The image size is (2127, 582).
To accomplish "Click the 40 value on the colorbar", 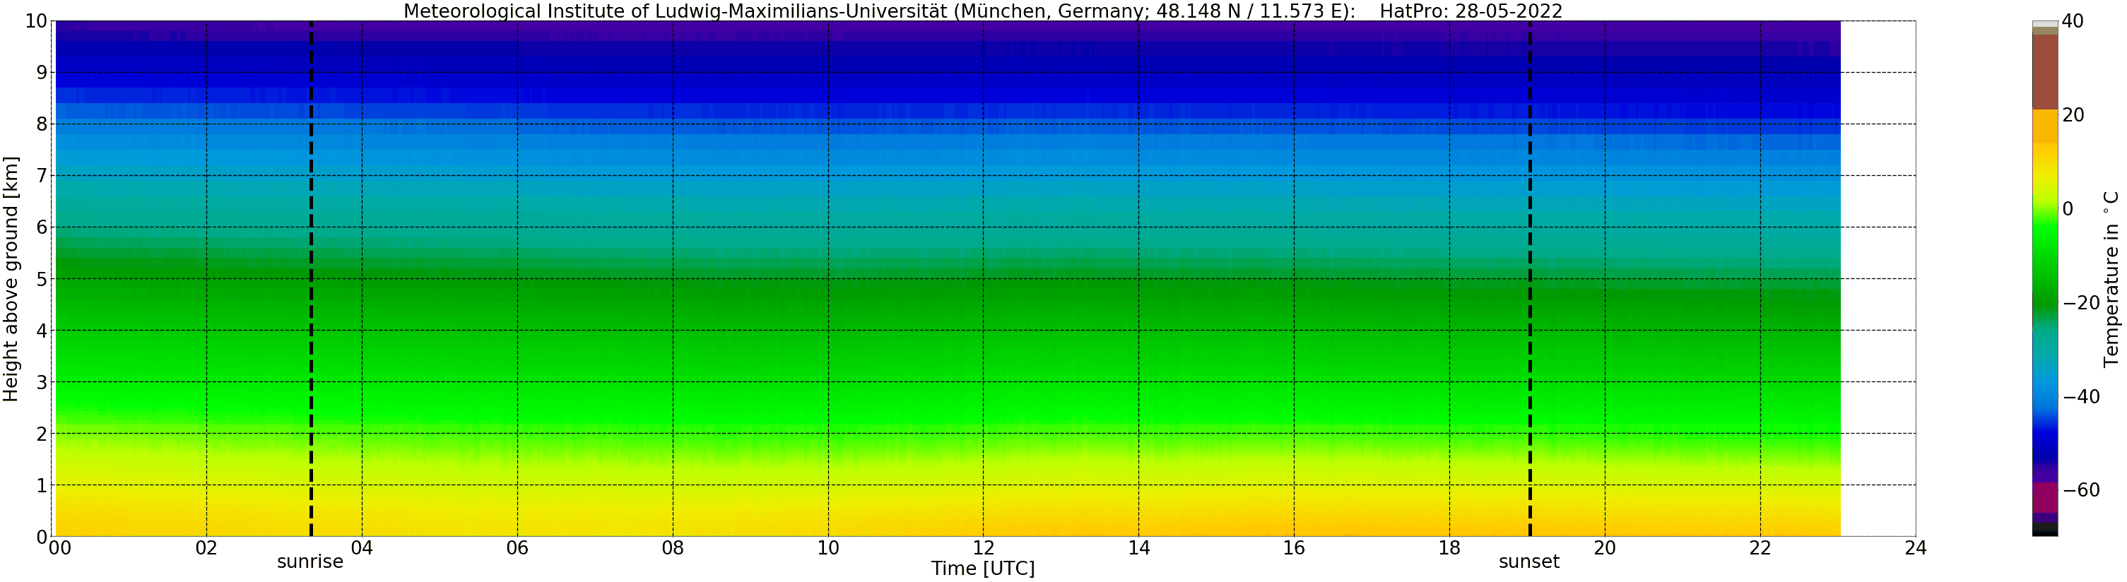I will click(x=2073, y=21).
